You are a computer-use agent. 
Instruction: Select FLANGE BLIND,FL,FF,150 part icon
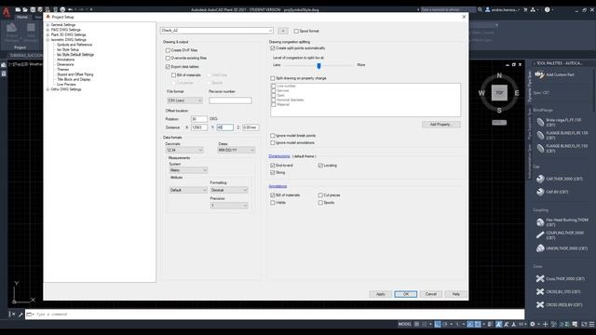540,148
